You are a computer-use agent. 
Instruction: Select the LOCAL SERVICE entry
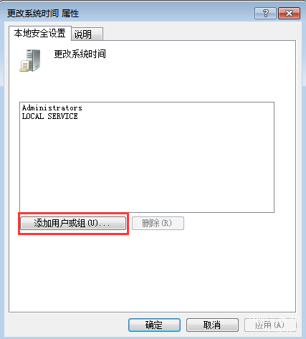click(x=50, y=116)
